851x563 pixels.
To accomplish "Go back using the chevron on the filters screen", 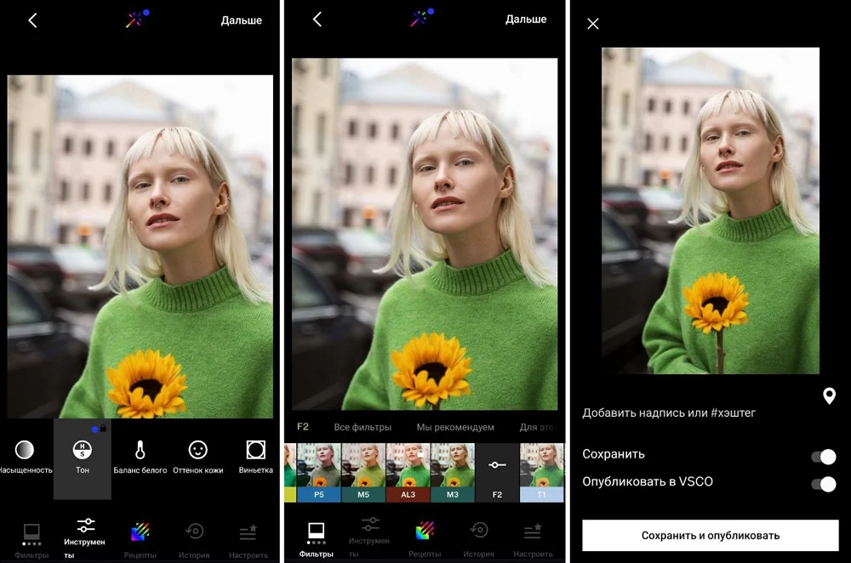I will tap(317, 20).
